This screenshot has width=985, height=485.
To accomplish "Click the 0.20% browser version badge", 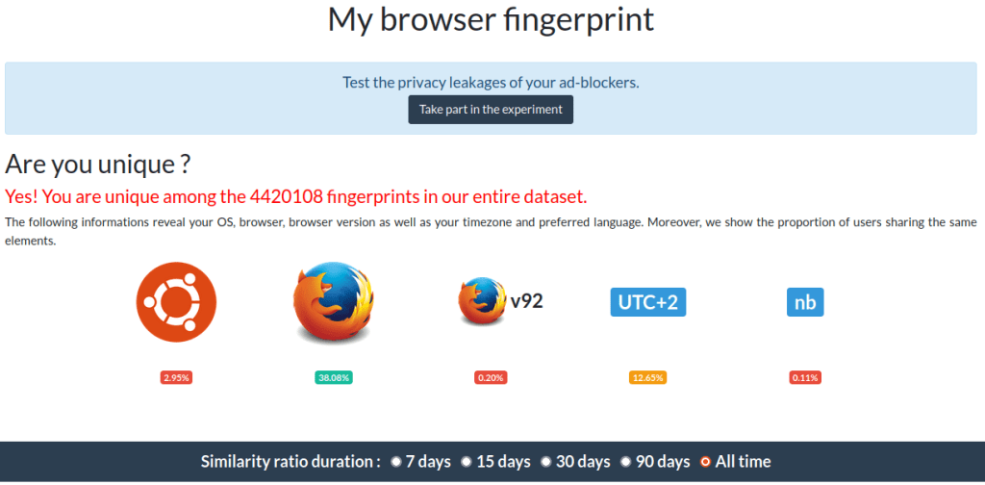I will pos(491,377).
